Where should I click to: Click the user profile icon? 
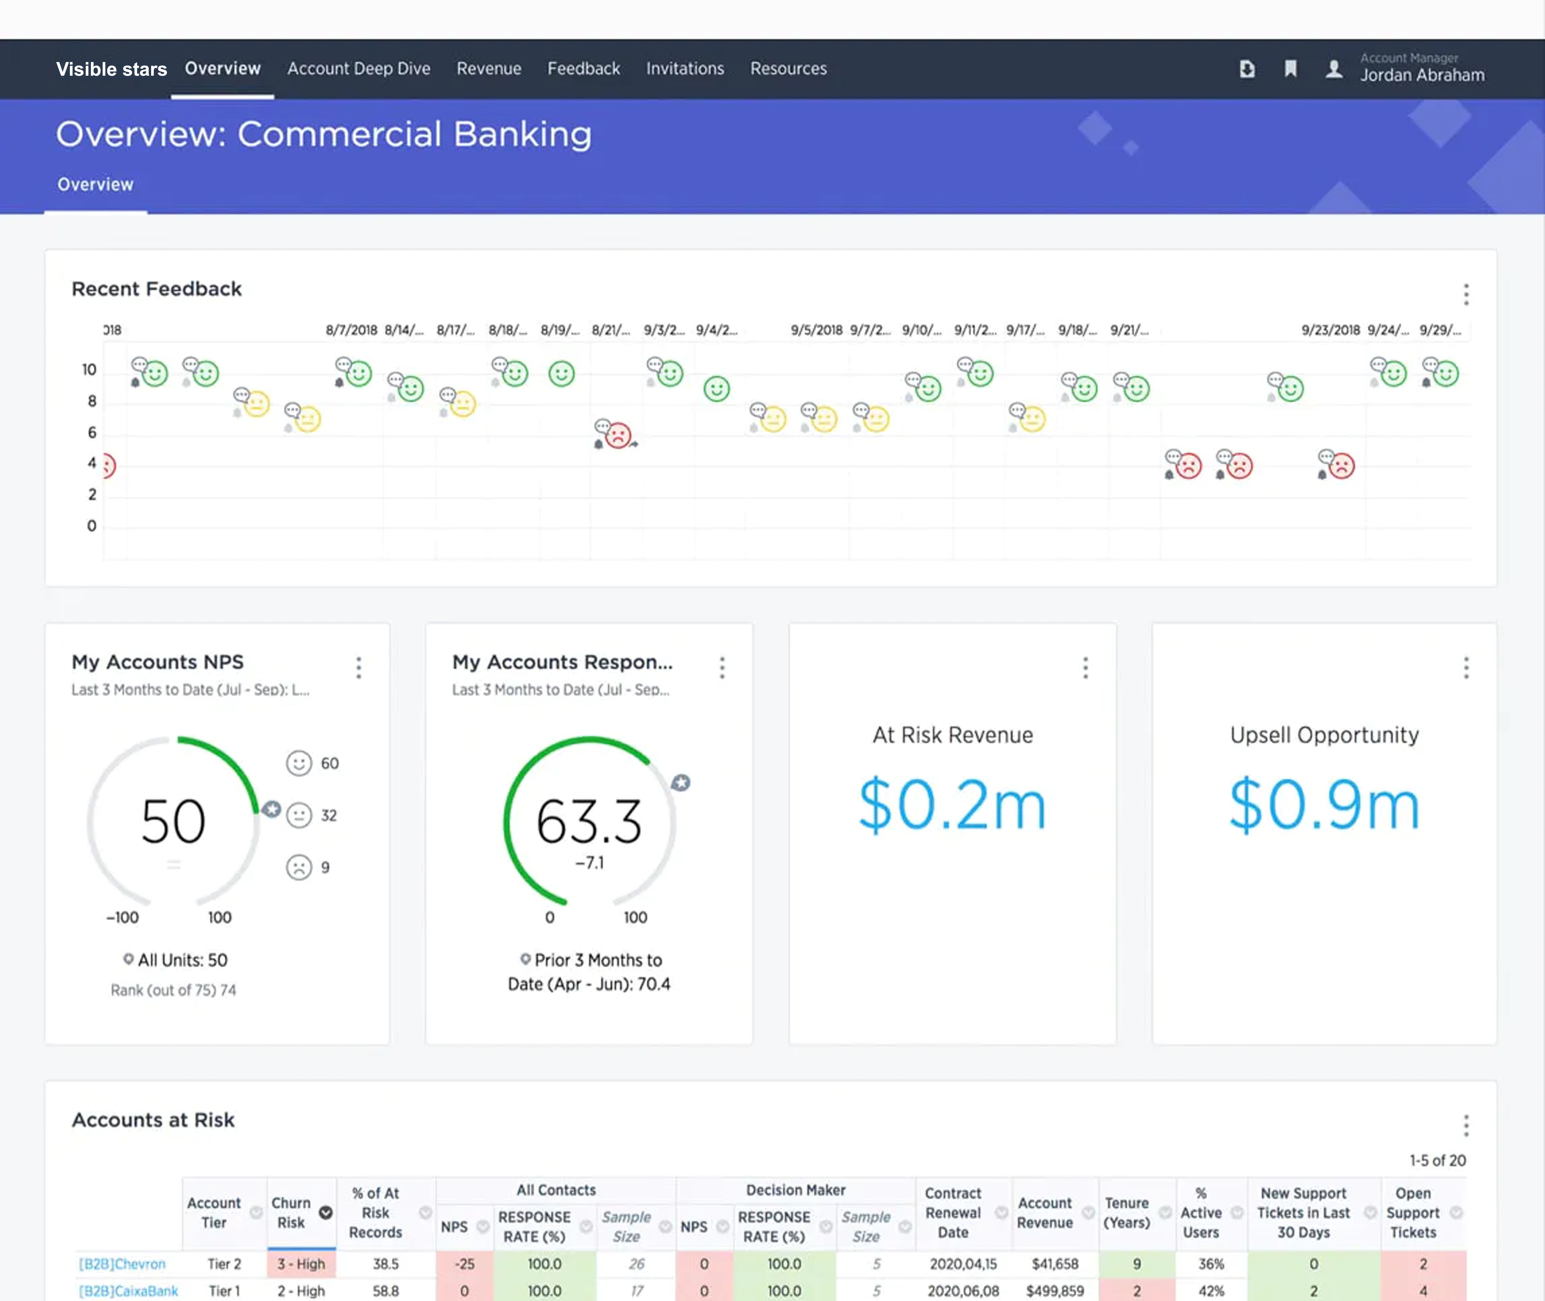pyautogui.click(x=1333, y=69)
